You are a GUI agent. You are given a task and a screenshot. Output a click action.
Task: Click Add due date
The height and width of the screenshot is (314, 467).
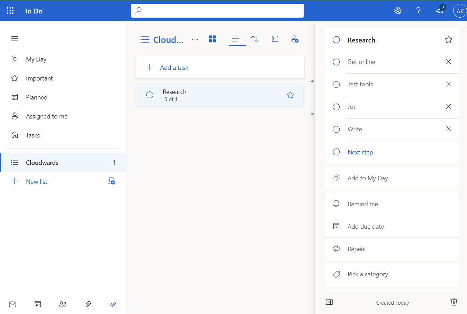click(366, 227)
